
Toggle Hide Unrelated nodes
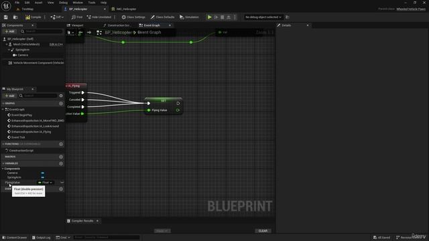coord(99,17)
